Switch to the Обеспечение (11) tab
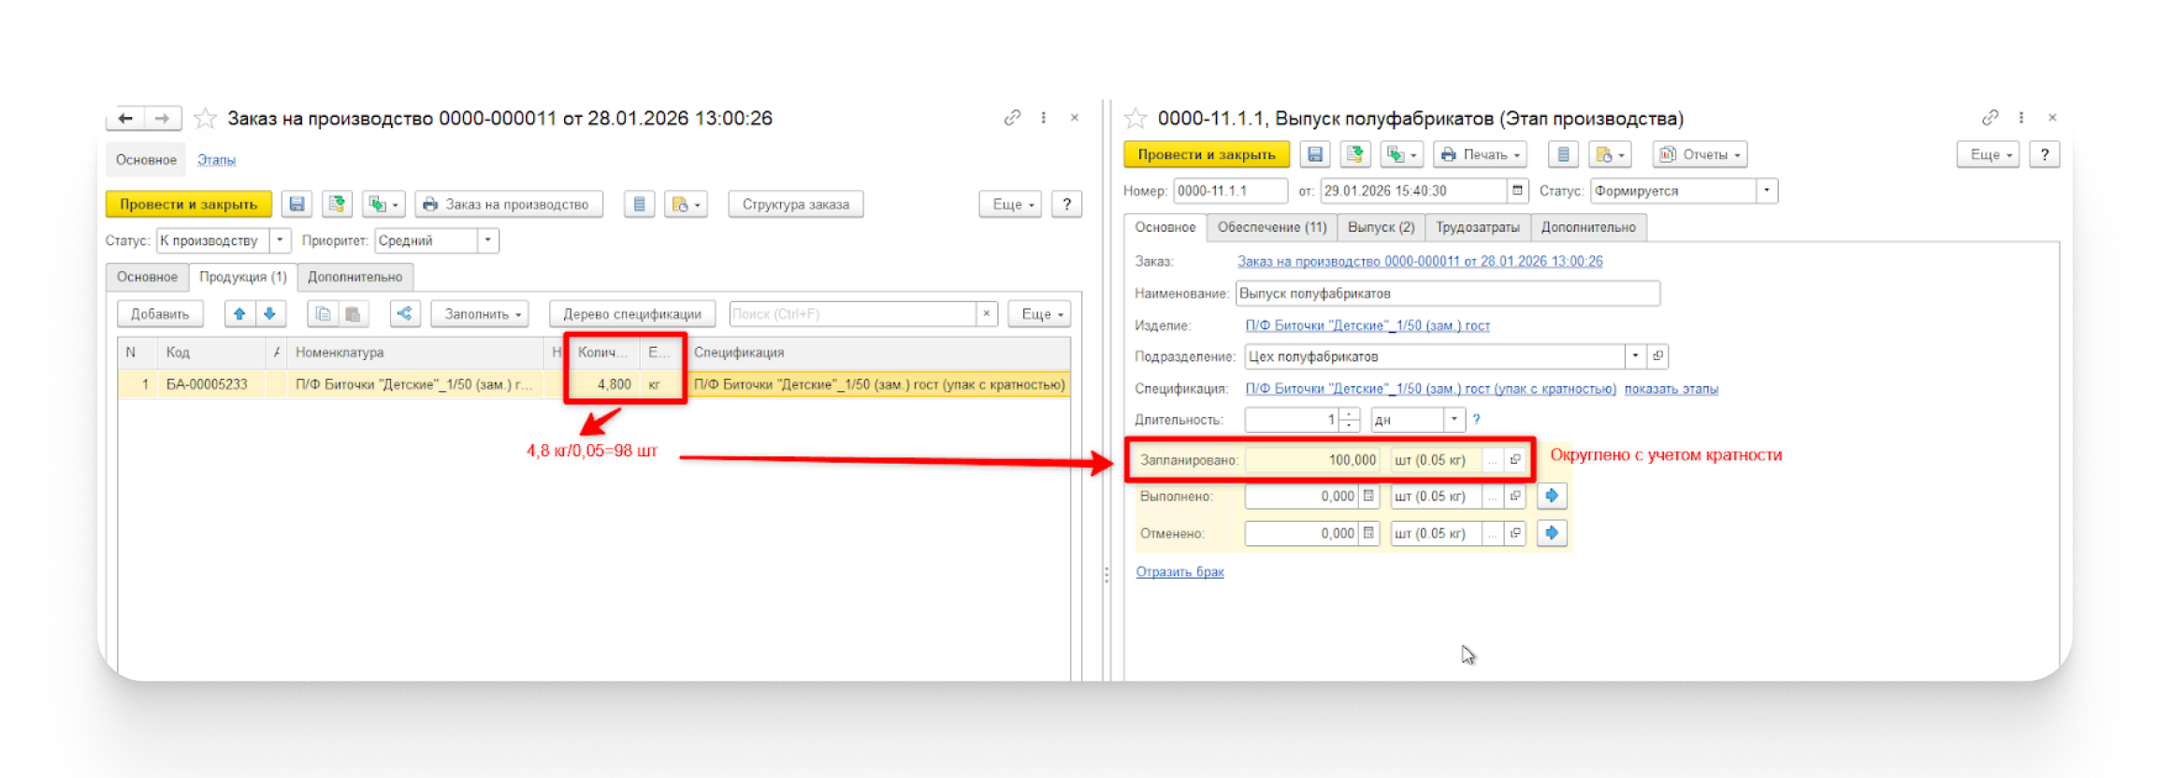The image size is (2170, 778). coord(1271,227)
